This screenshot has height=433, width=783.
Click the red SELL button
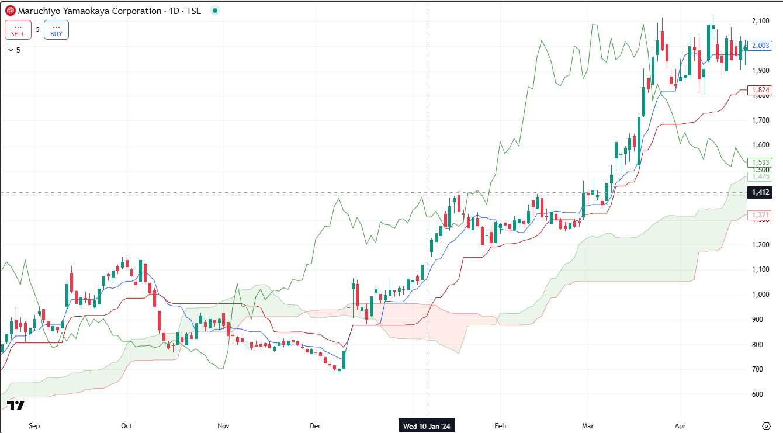point(18,30)
